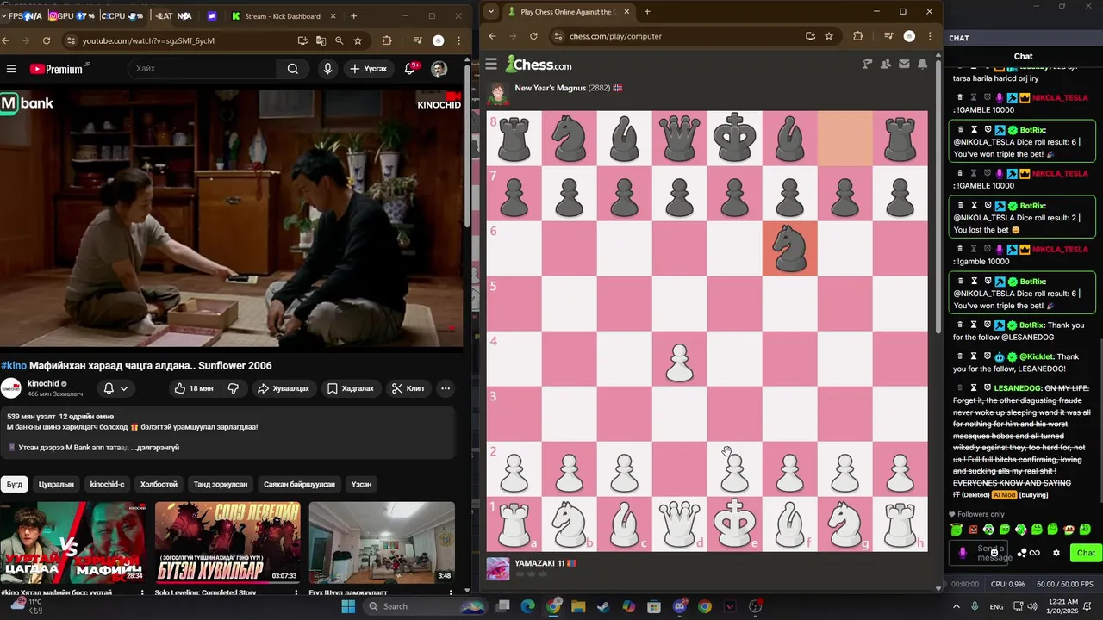Viewport: 1103px width, 620px height.
Task: Click the angry red emote in chat
Action: click(x=973, y=530)
